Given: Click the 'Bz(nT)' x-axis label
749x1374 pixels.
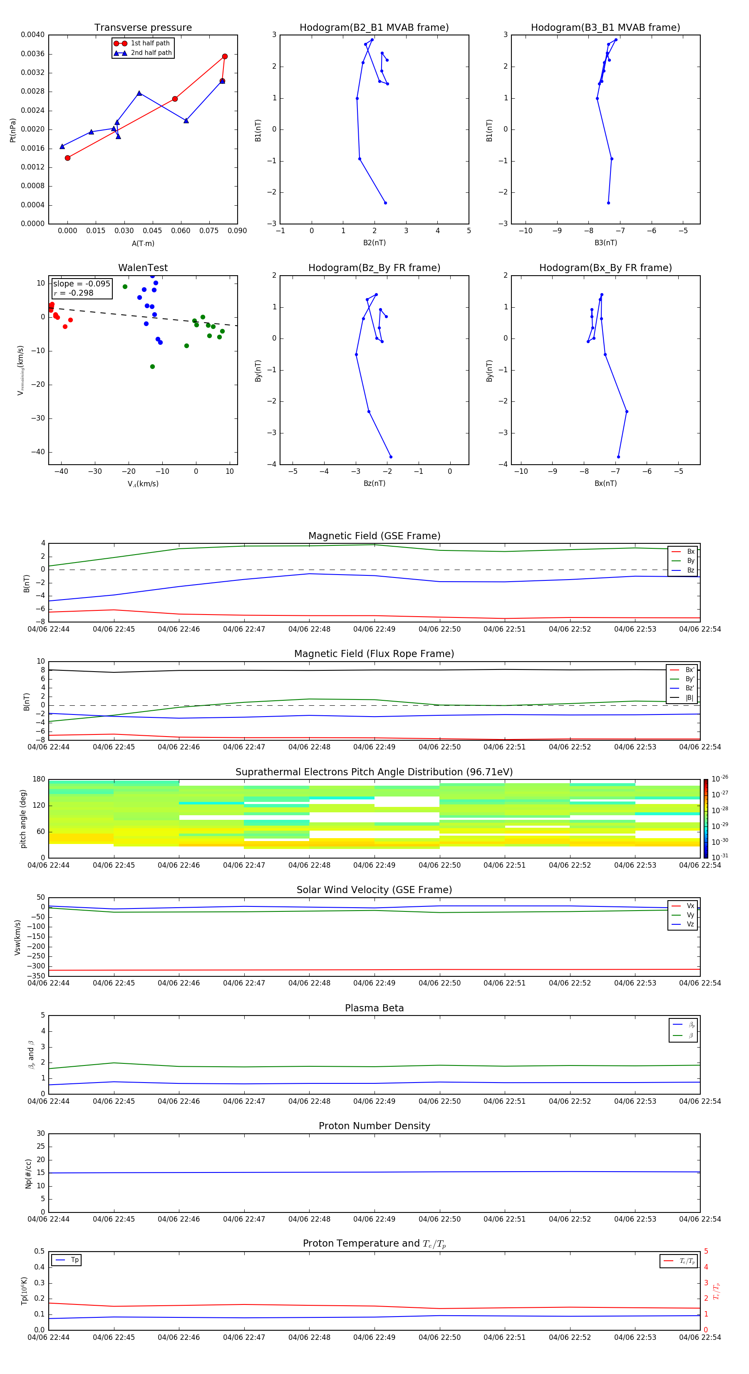Looking at the screenshot, I should coord(374,483).
